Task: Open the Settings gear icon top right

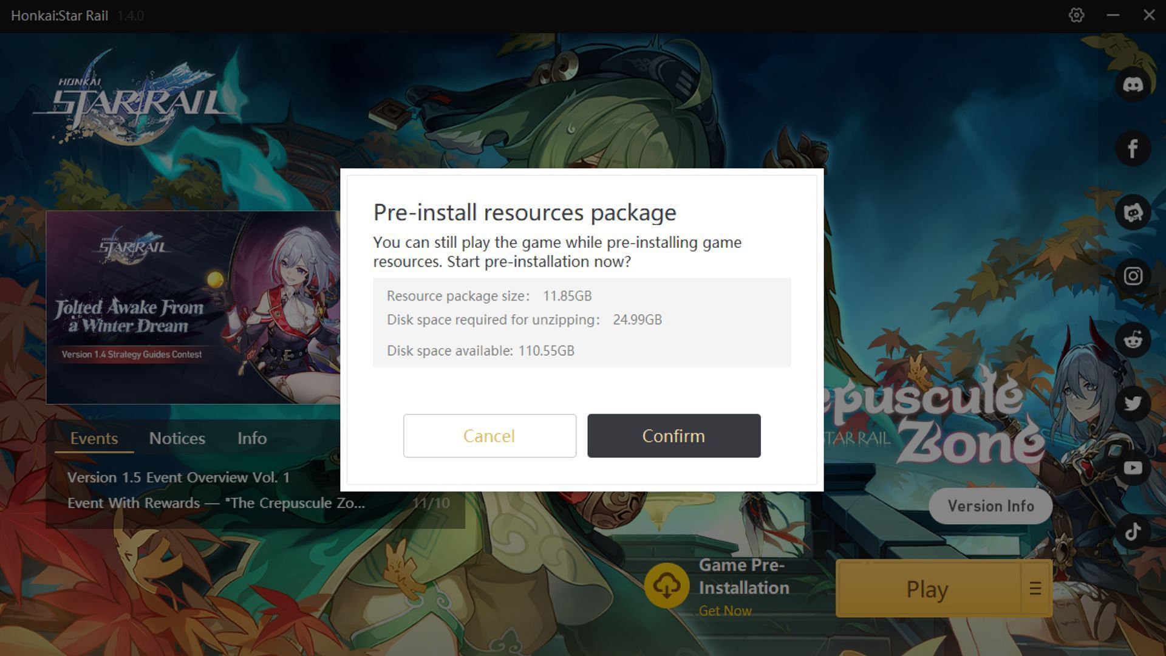Action: pyautogui.click(x=1076, y=15)
